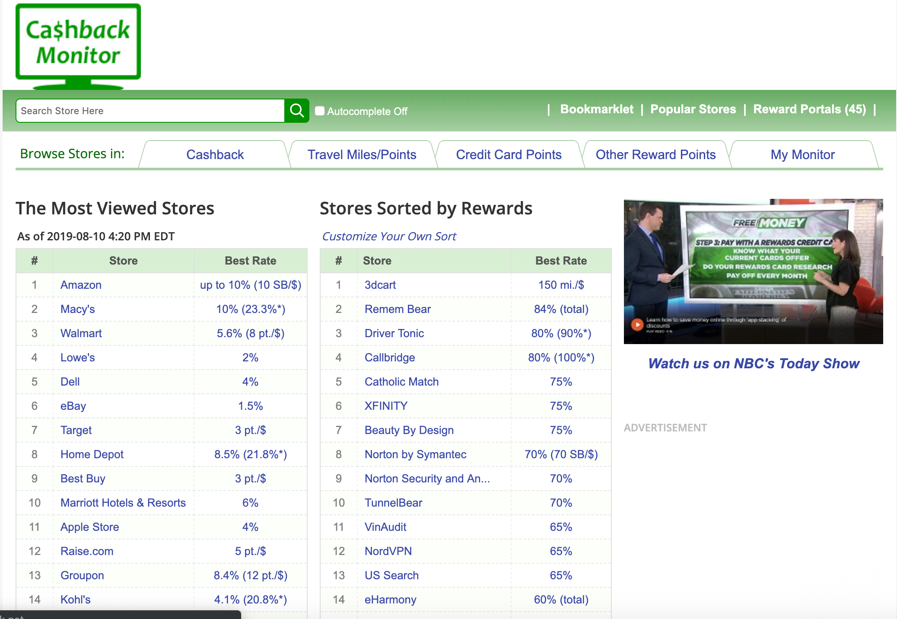Click the Cashback Monitor logo
Image resolution: width=897 pixels, height=619 pixels.
pyautogui.click(x=78, y=46)
